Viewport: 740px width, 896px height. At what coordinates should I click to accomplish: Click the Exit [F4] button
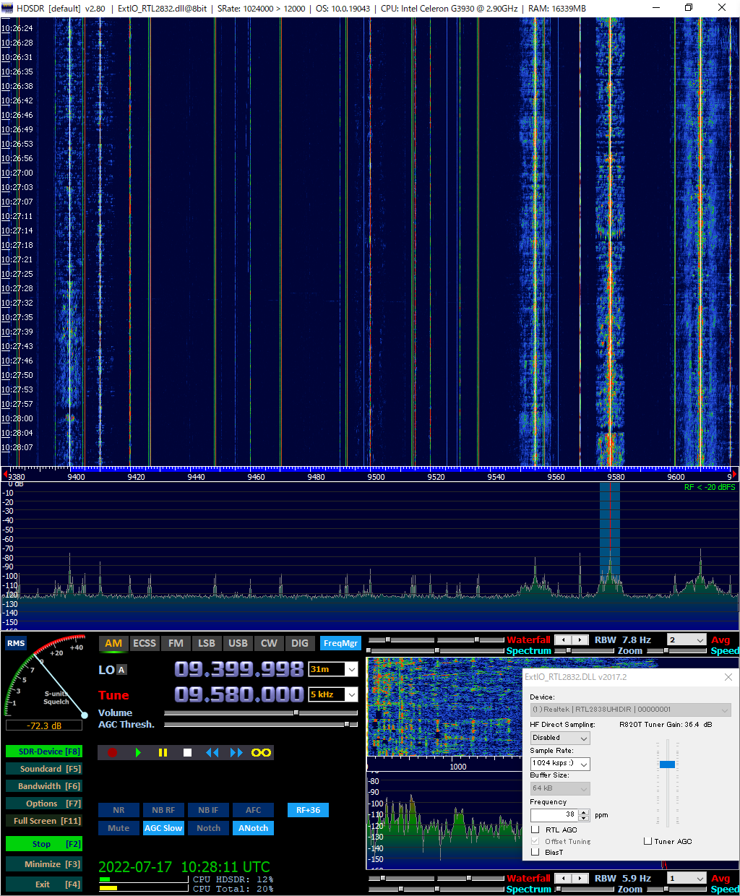[44, 884]
